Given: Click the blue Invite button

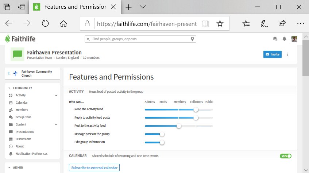Looking at the screenshot, I should pos(273,54).
